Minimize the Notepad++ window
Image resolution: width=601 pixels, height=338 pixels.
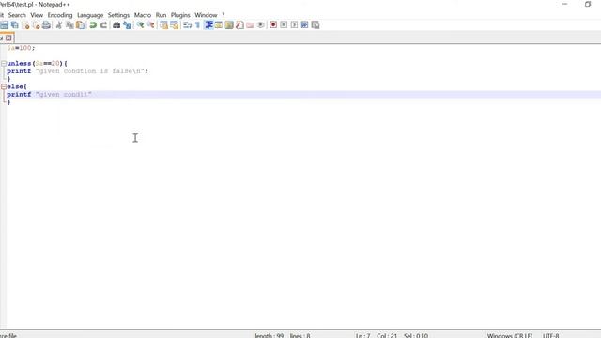pyautogui.click(x=564, y=4)
